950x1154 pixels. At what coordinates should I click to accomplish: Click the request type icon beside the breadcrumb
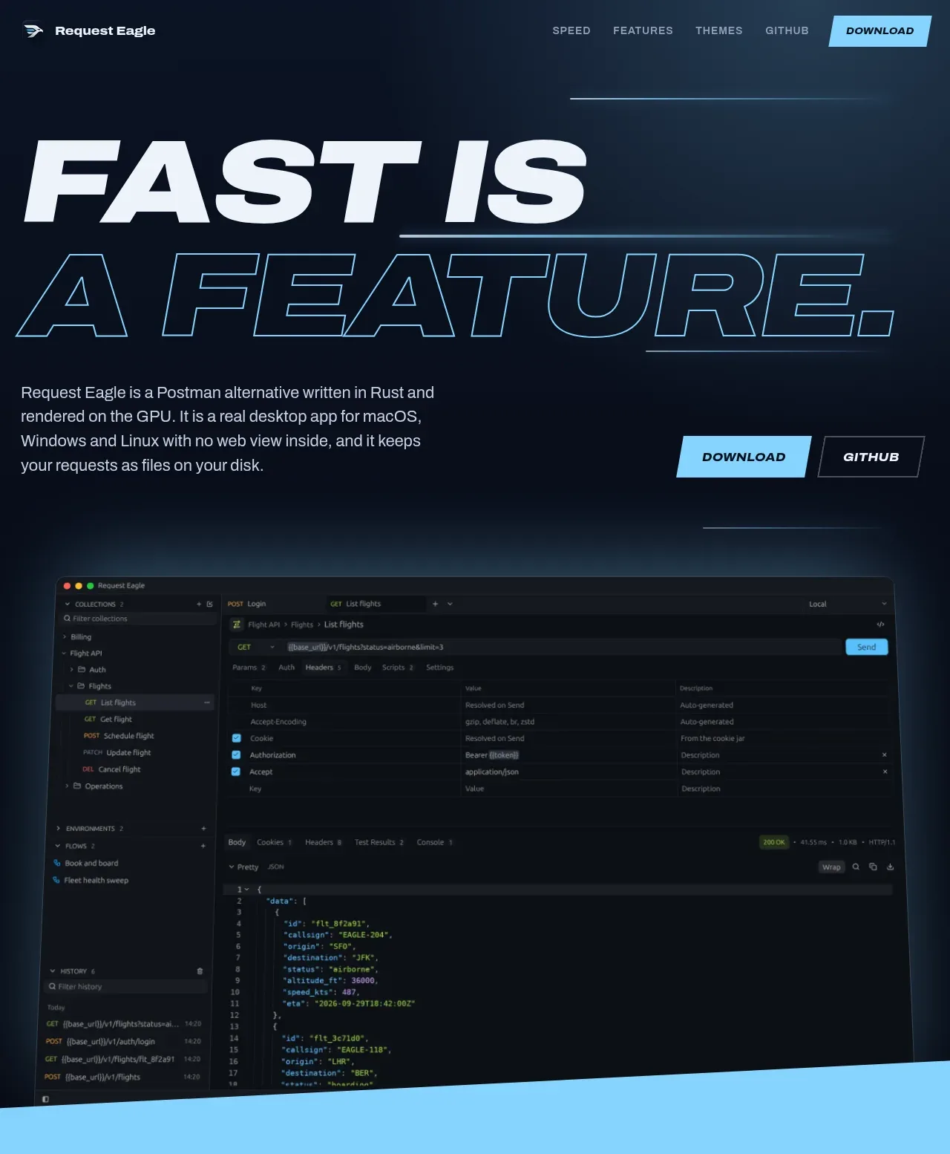coord(237,625)
